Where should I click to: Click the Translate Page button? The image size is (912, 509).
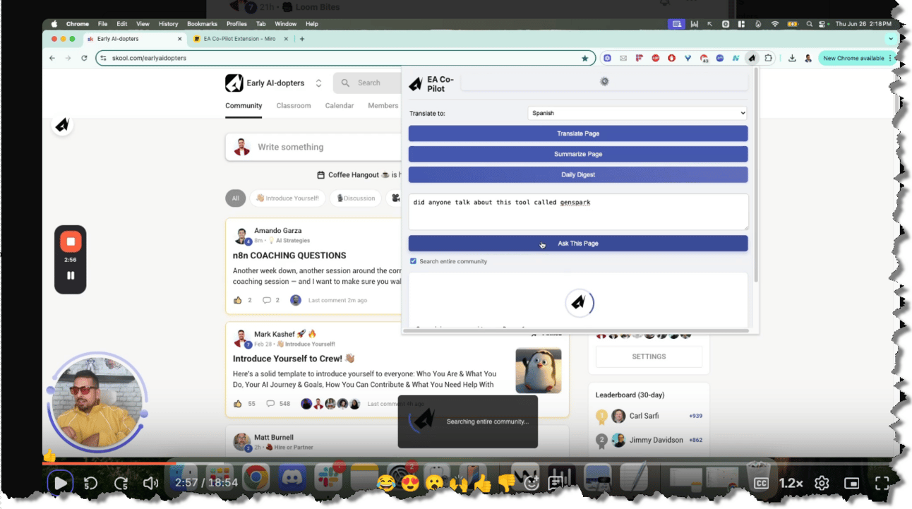578,133
